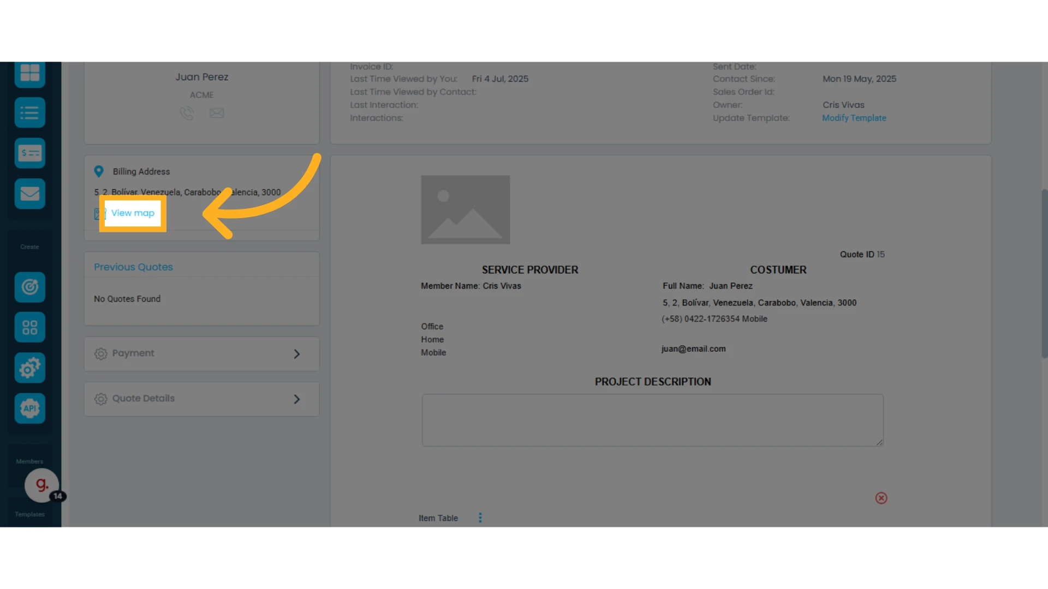Click the company logo image placeholder
Screen dimensions: 1048x589
click(465, 209)
